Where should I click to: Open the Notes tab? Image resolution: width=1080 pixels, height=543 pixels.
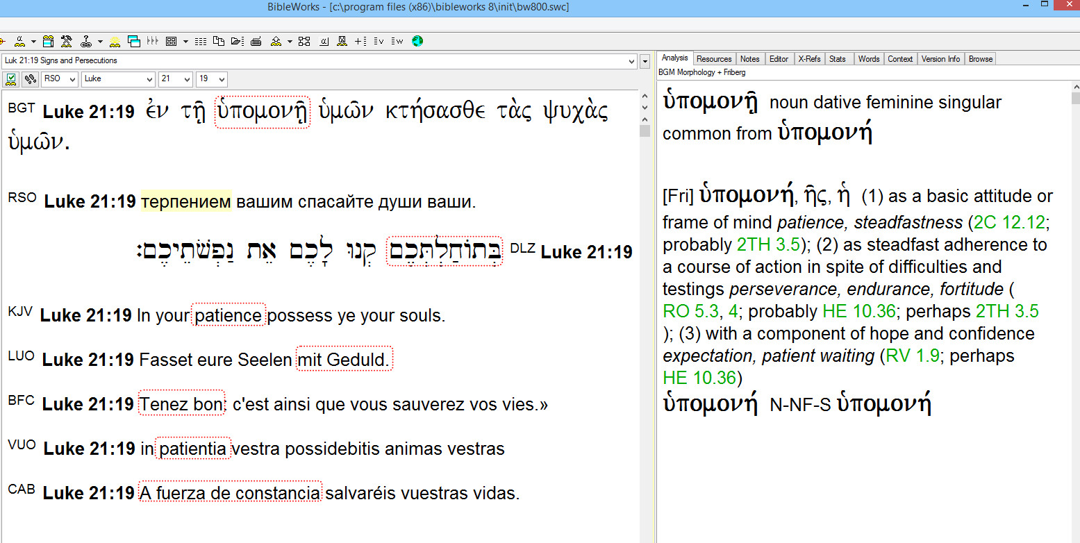pos(750,59)
